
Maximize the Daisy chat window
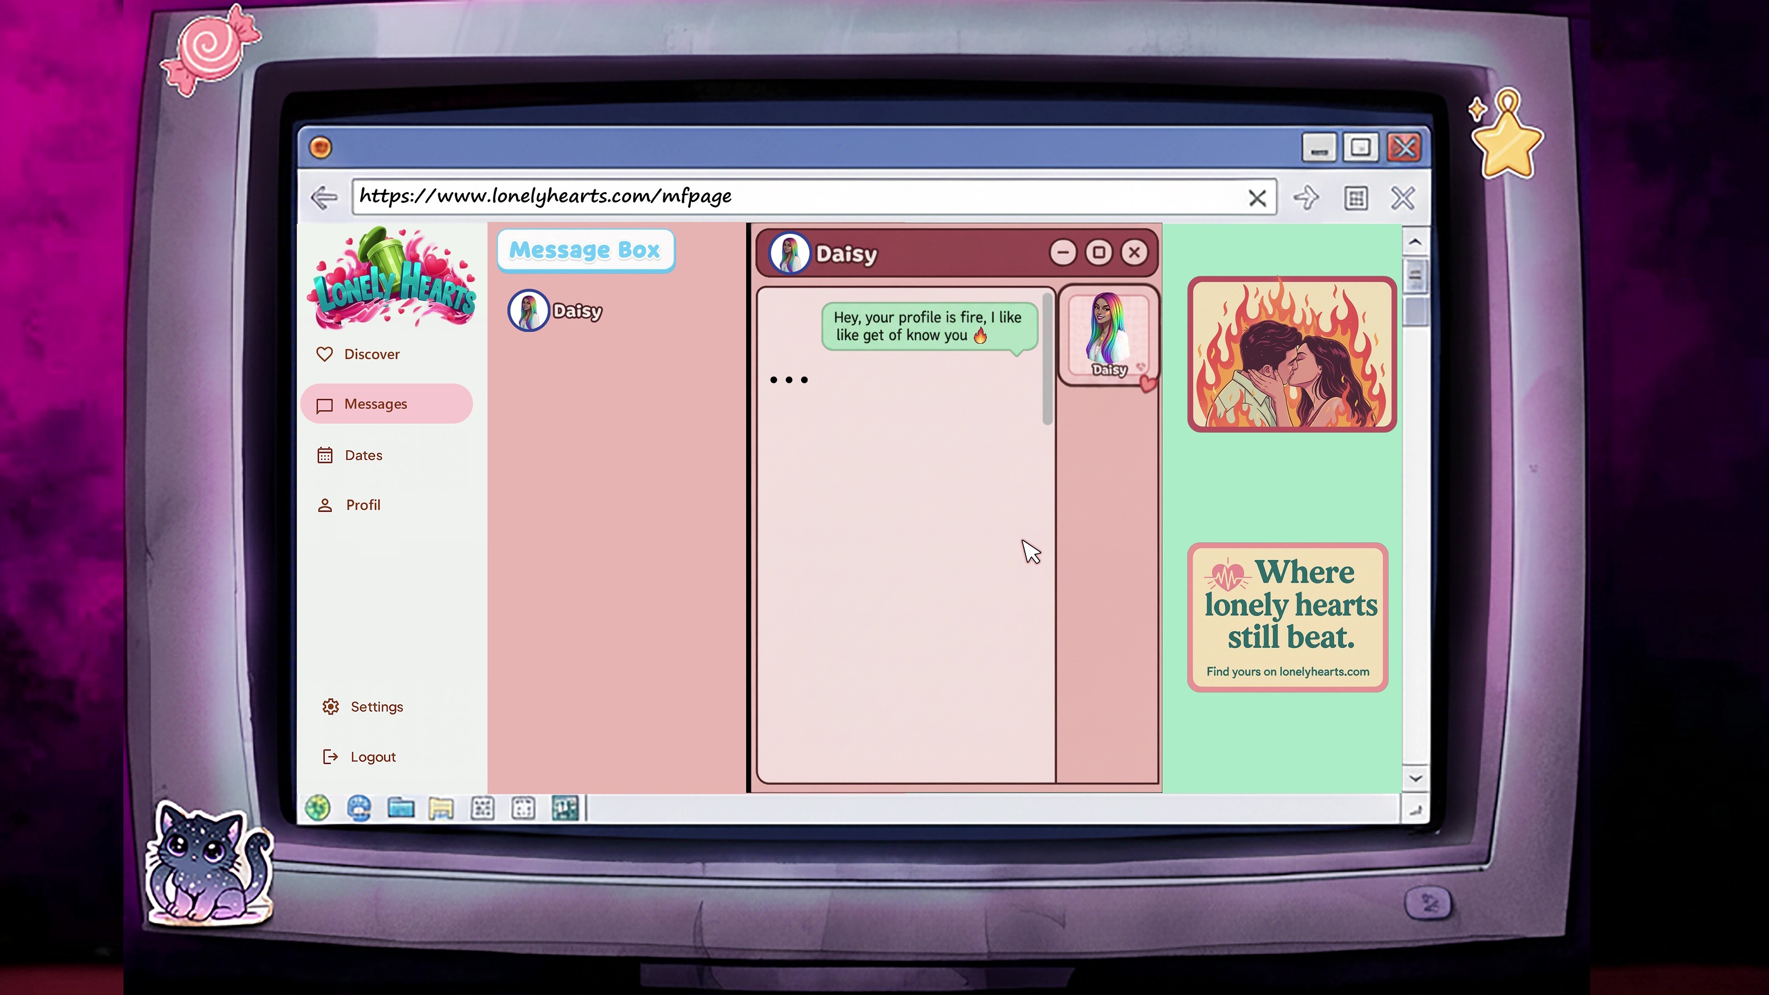tap(1099, 253)
